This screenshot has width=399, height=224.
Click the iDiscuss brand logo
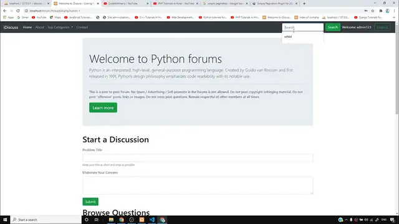tap(11, 27)
